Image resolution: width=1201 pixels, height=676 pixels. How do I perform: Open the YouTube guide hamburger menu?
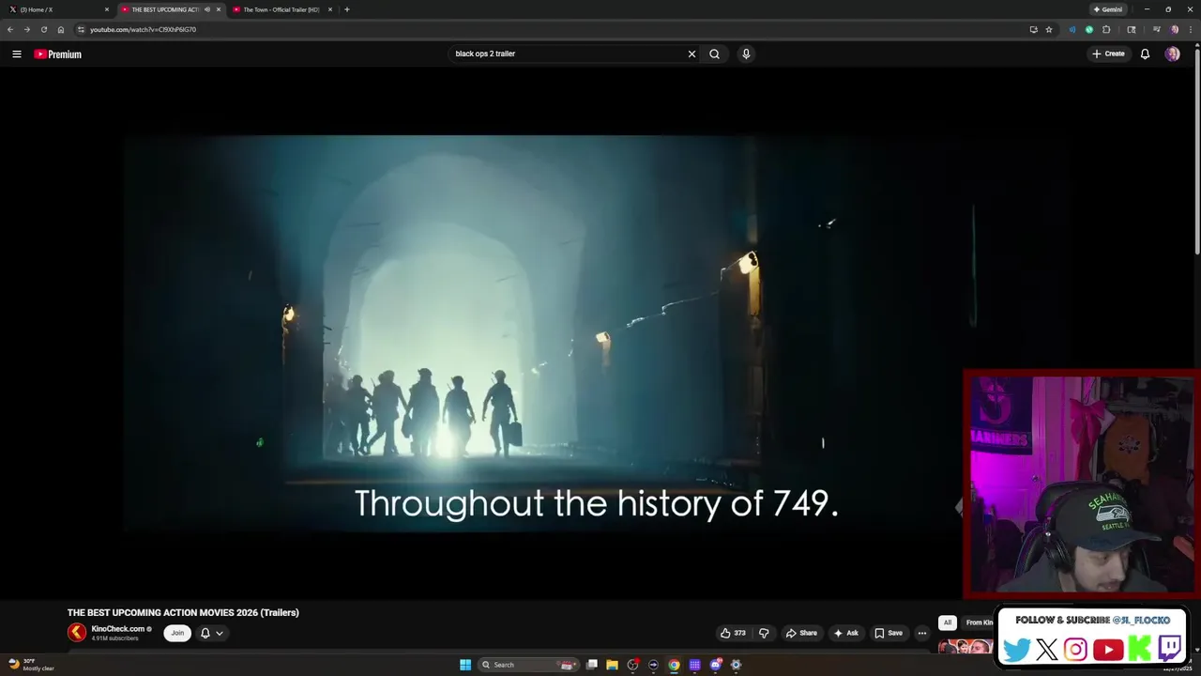(x=16, y=54)
